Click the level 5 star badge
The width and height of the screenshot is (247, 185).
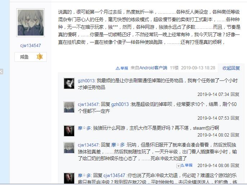pyautogui.click(x=40, y=57)
